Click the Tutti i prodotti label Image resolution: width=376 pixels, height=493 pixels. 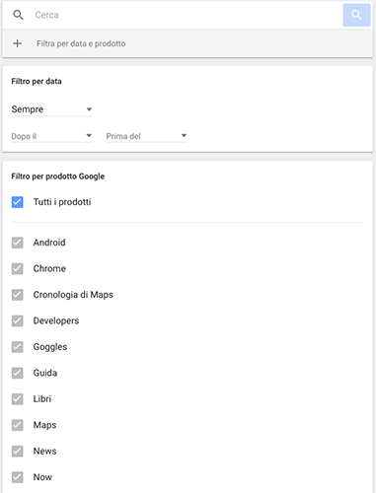point(62,202)
